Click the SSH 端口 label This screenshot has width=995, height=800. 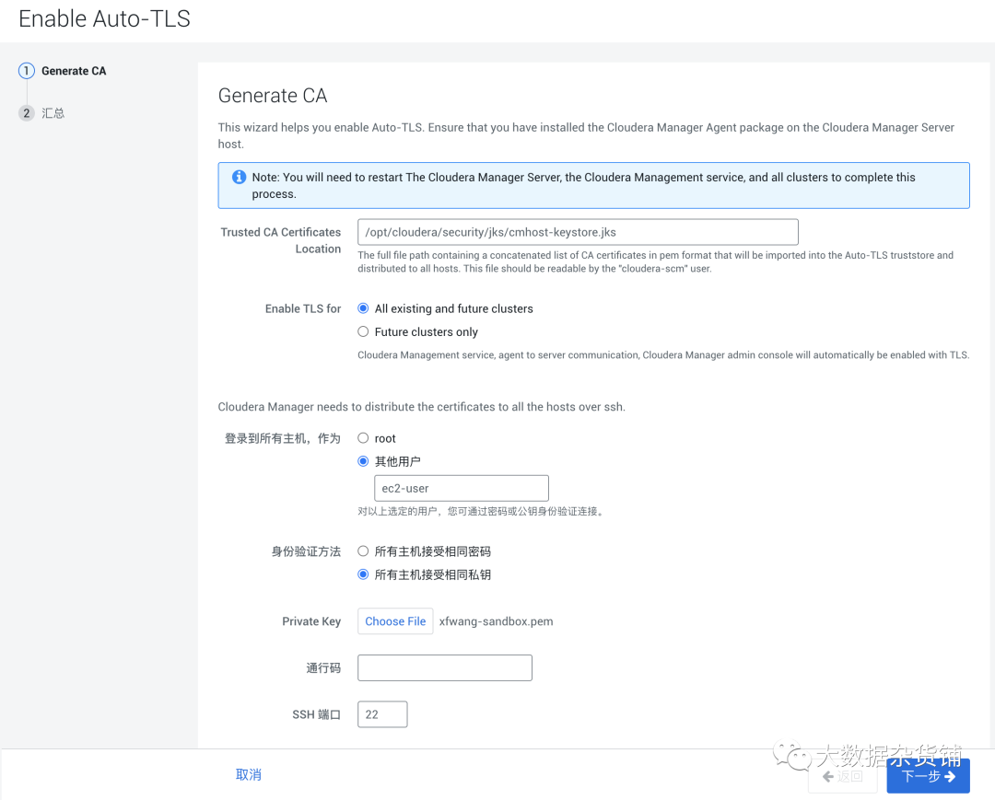coord(316,714)
